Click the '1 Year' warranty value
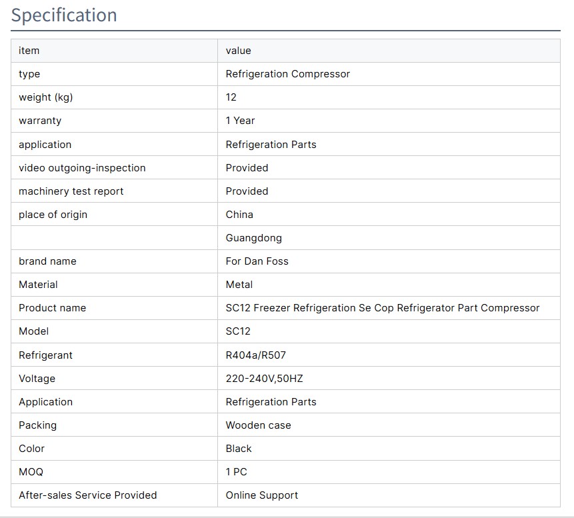Viewport: 574px width, 518px height. (240, 121)
